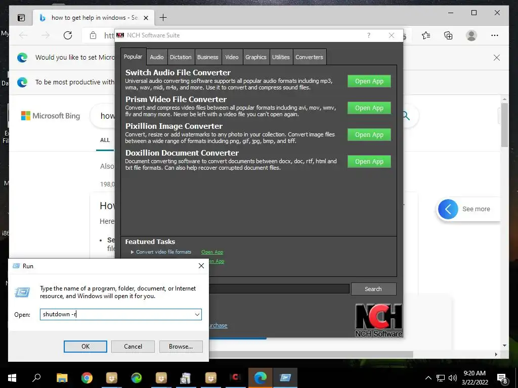Dismiss the Edge default browser banner
Screen dimensions: 518x388
tap(497, 58)
